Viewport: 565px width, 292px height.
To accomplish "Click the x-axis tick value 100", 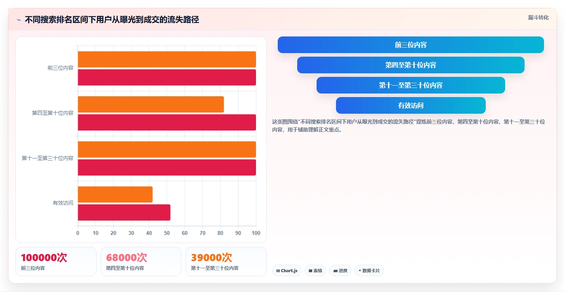I will 256,233.
